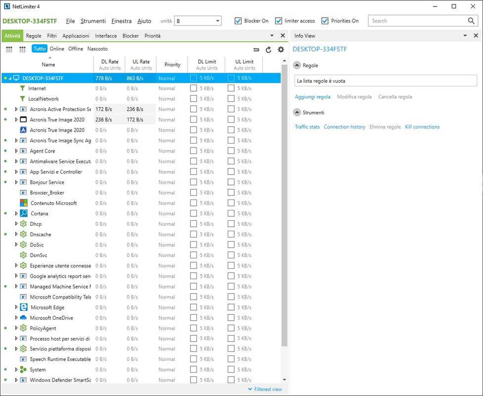483x396 pixels.
Task: Open the unità units dropdown
Action: click(198, 21)
